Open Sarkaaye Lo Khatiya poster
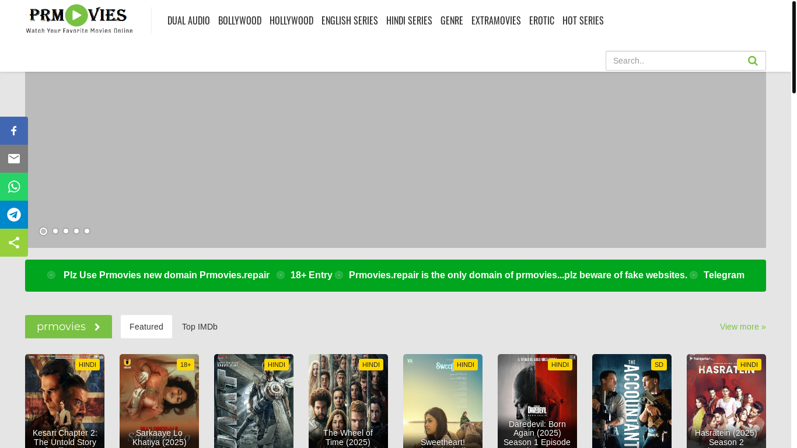 (159, 401)
